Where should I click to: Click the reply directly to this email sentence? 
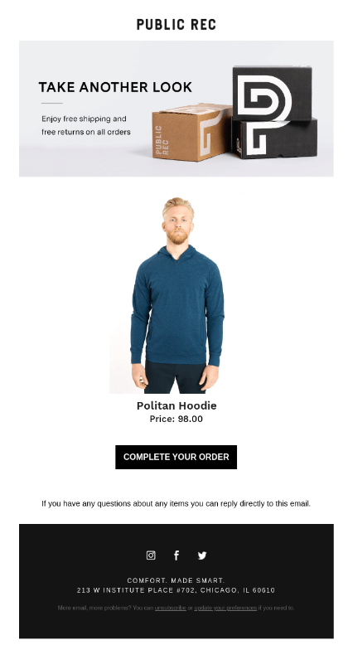176,503
